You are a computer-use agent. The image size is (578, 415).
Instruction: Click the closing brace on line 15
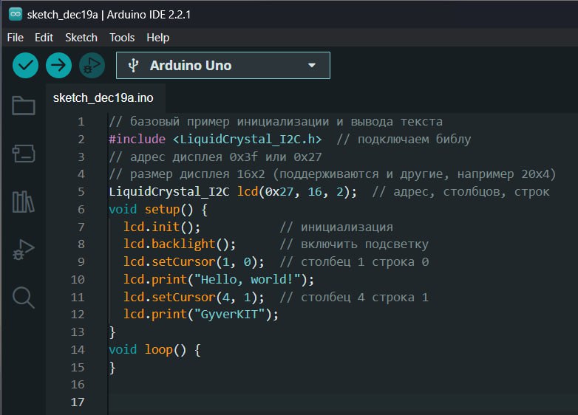coord(112,368)
